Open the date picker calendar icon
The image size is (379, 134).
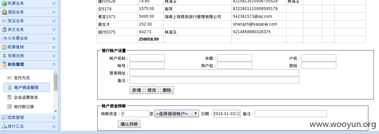click(x=238, y=114)
